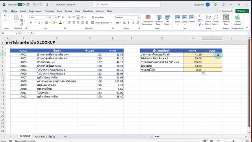Toggle Bottom Align icon
This screenshot has width=252, height=142.
(78, 17)
